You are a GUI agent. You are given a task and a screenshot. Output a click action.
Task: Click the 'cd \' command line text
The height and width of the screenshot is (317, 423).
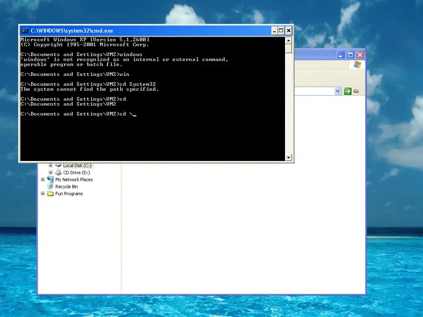coord(126,114)
